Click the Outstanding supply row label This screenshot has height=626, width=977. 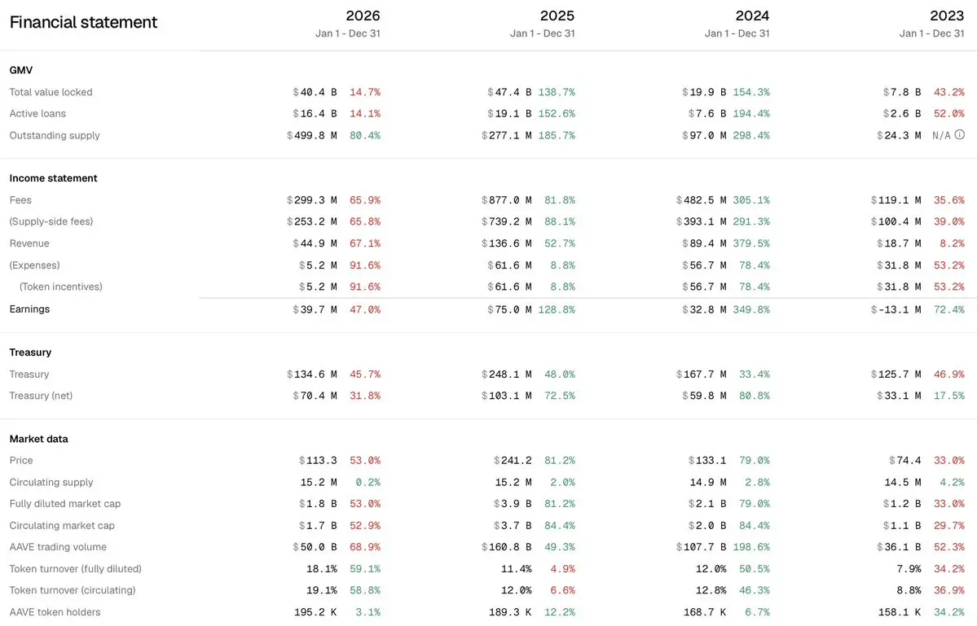coord(55,135)
